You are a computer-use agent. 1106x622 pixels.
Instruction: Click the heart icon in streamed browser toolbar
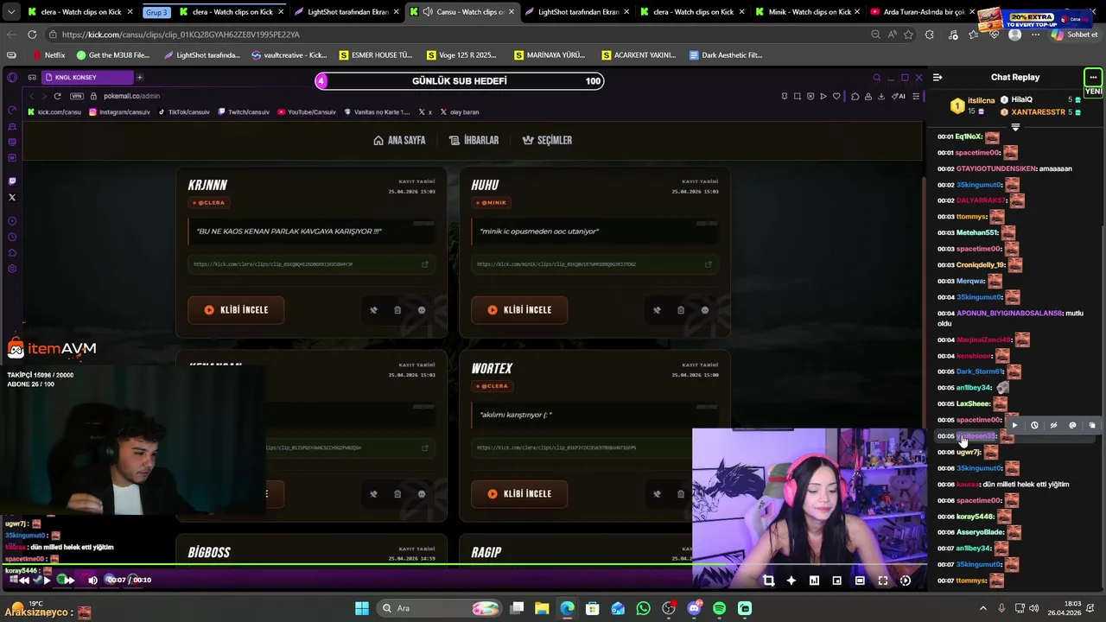tap(836, 96)
